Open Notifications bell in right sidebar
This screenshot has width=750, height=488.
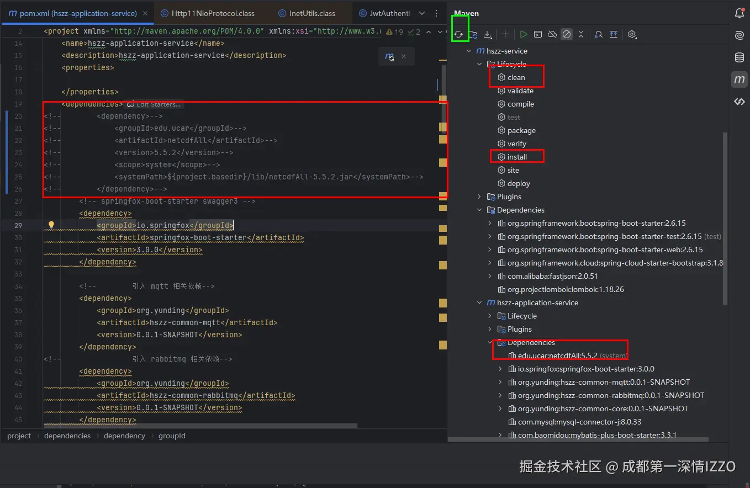[x=739, y=13]
